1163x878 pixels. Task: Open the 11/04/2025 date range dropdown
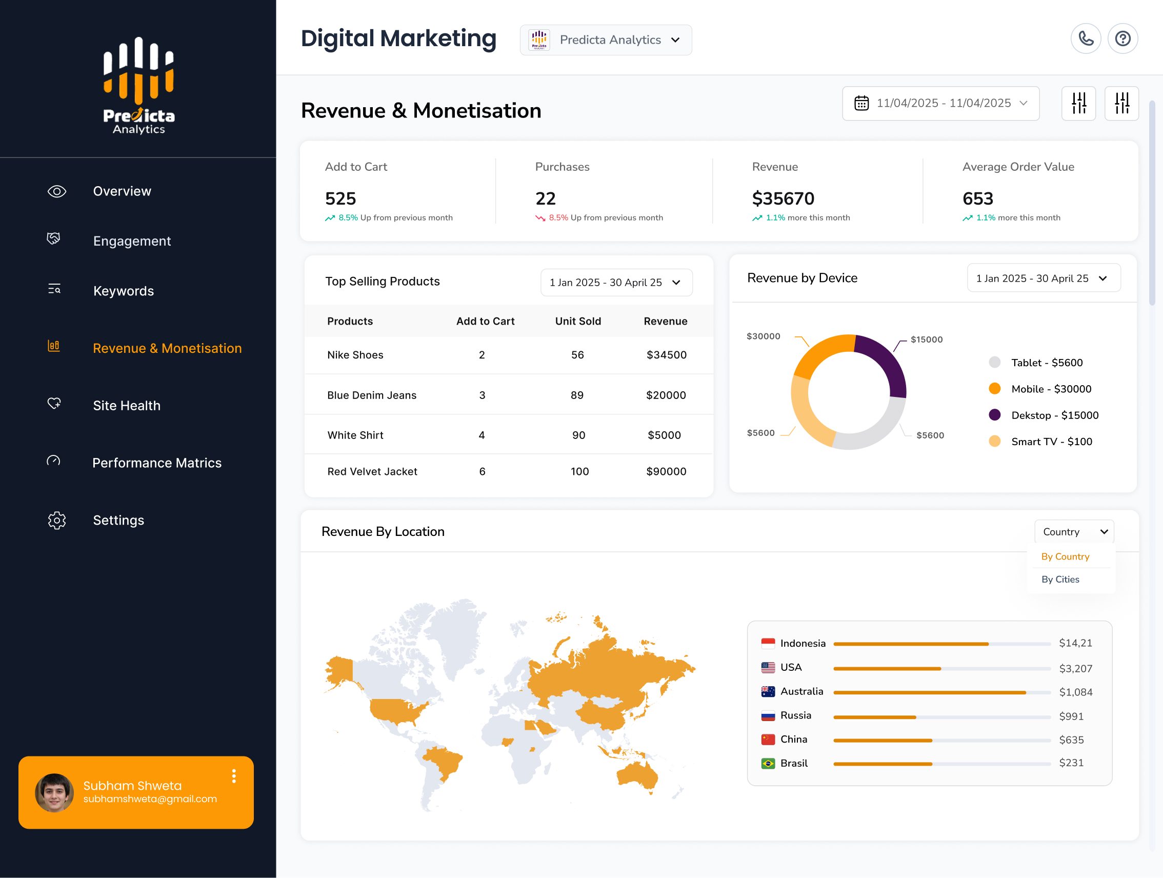click(940, 103)
